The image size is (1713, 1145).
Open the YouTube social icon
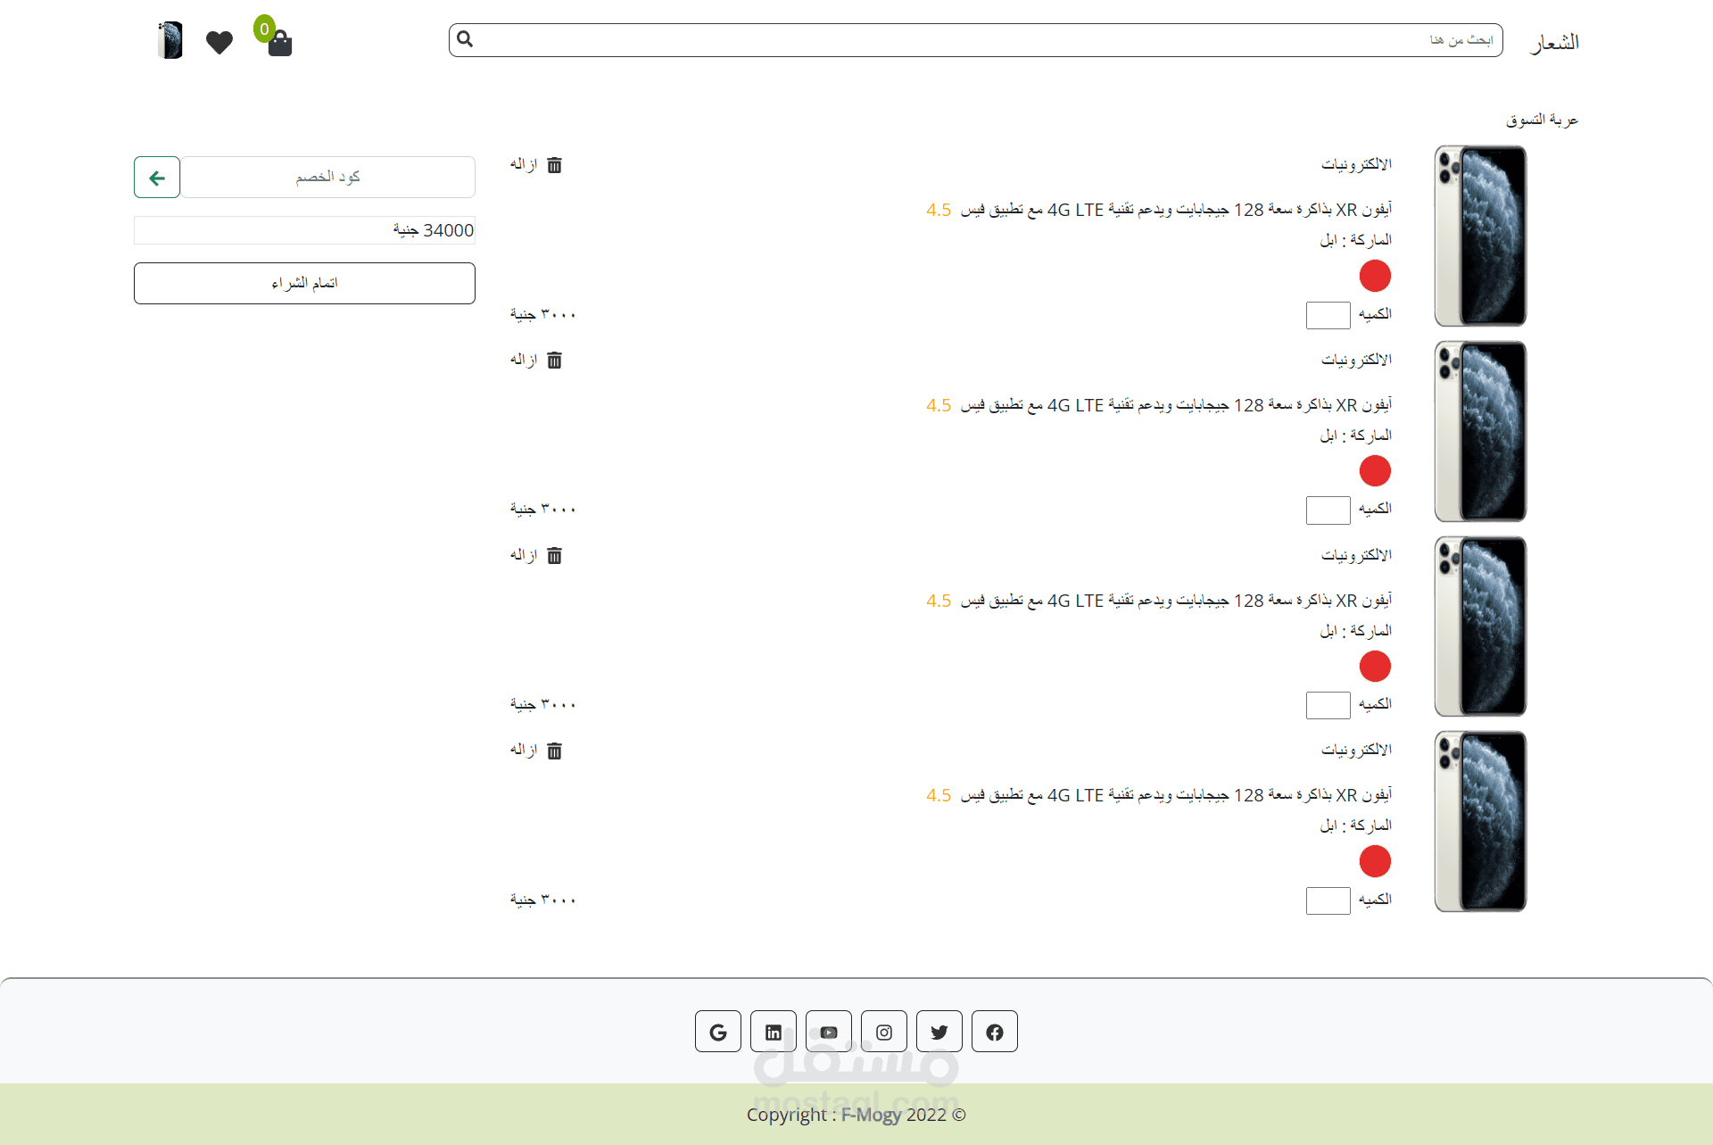click(828, 1032)
